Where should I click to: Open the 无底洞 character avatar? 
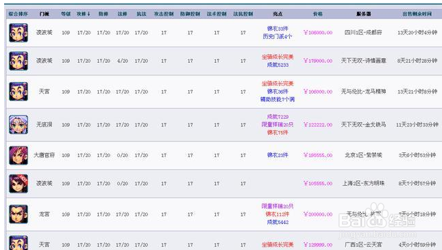click(19, 124)
